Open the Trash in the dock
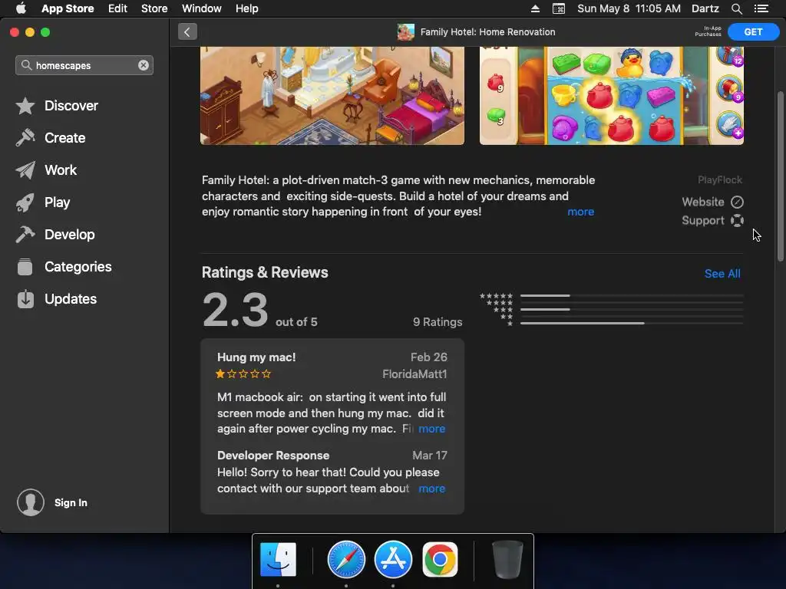This screenshot has width=786, height=589. pos(507,559)
